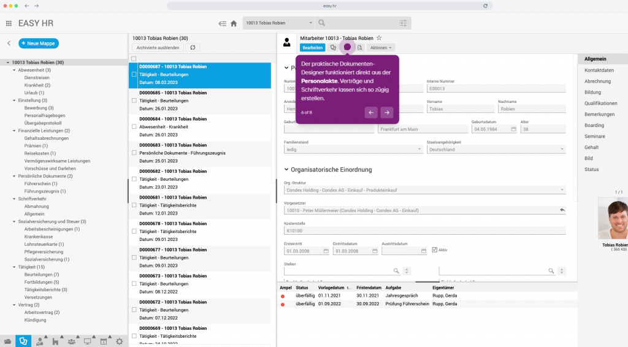Mark employee as favorite with star icon
Screen dimensions: 628x347
point(379,38)
